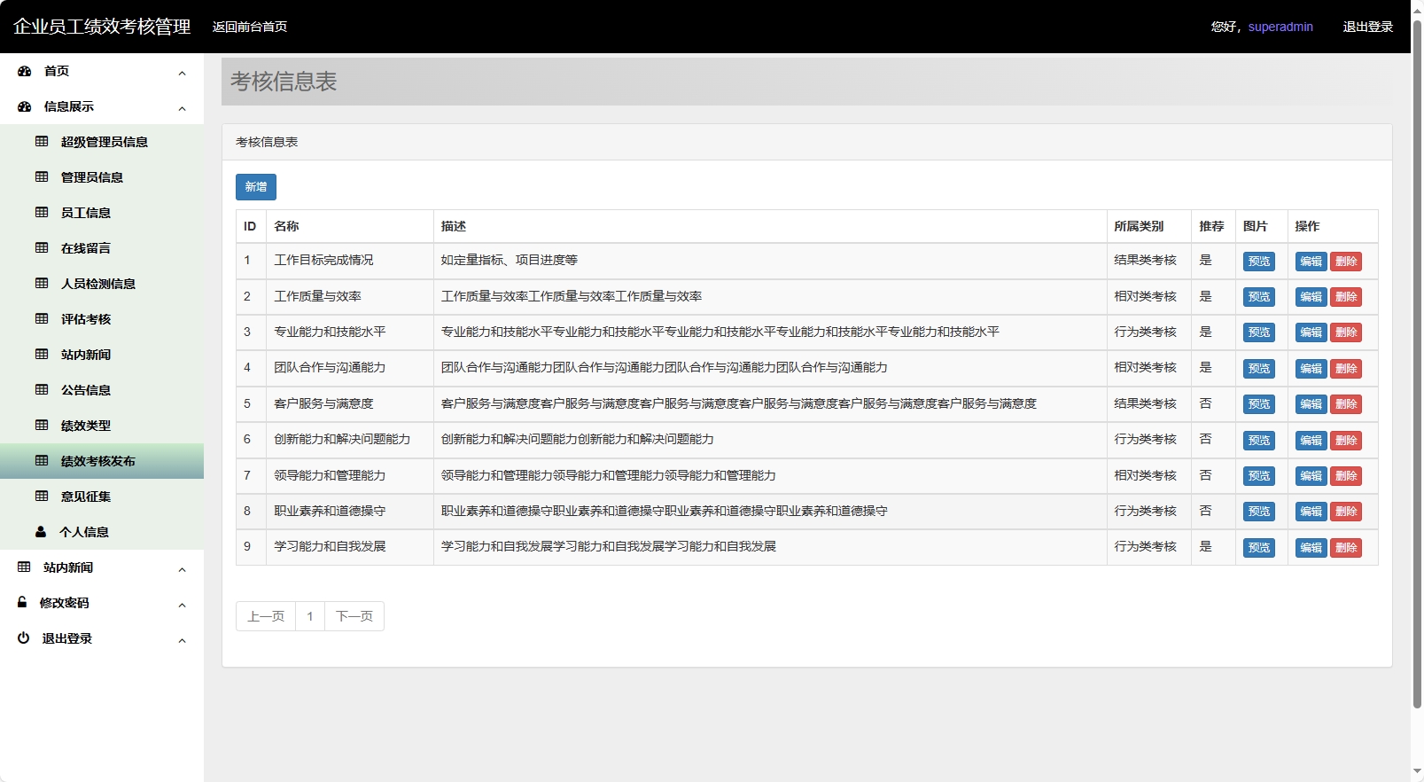The image size is (1424, 782).
Task: Click the table icon beside 意见征集
Action: tap(42, 497)
